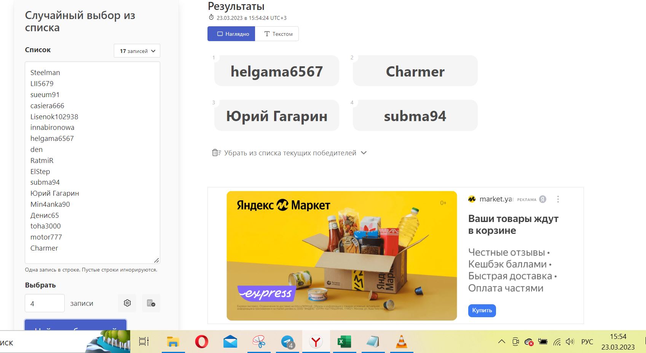Open the three-dot menu on the ad
The image size is (646, 353).
tap(558, 199)
